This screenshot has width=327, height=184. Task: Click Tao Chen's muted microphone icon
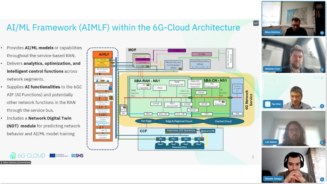322,106
